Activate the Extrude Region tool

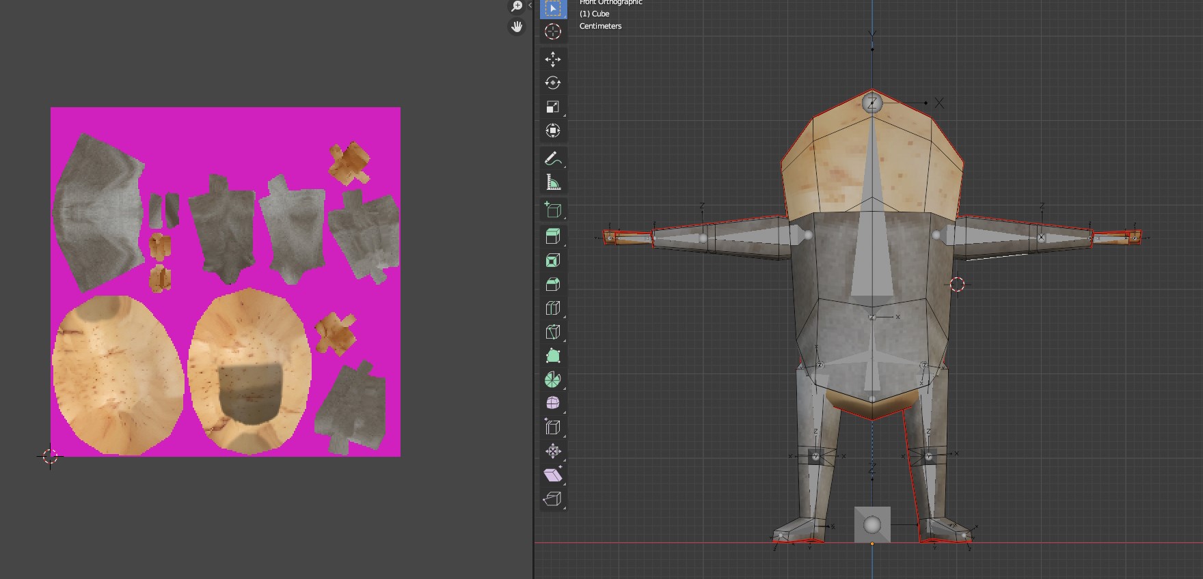coord(553,236)
